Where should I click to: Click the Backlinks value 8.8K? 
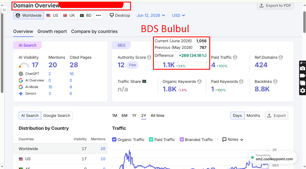tap(262, 89)
